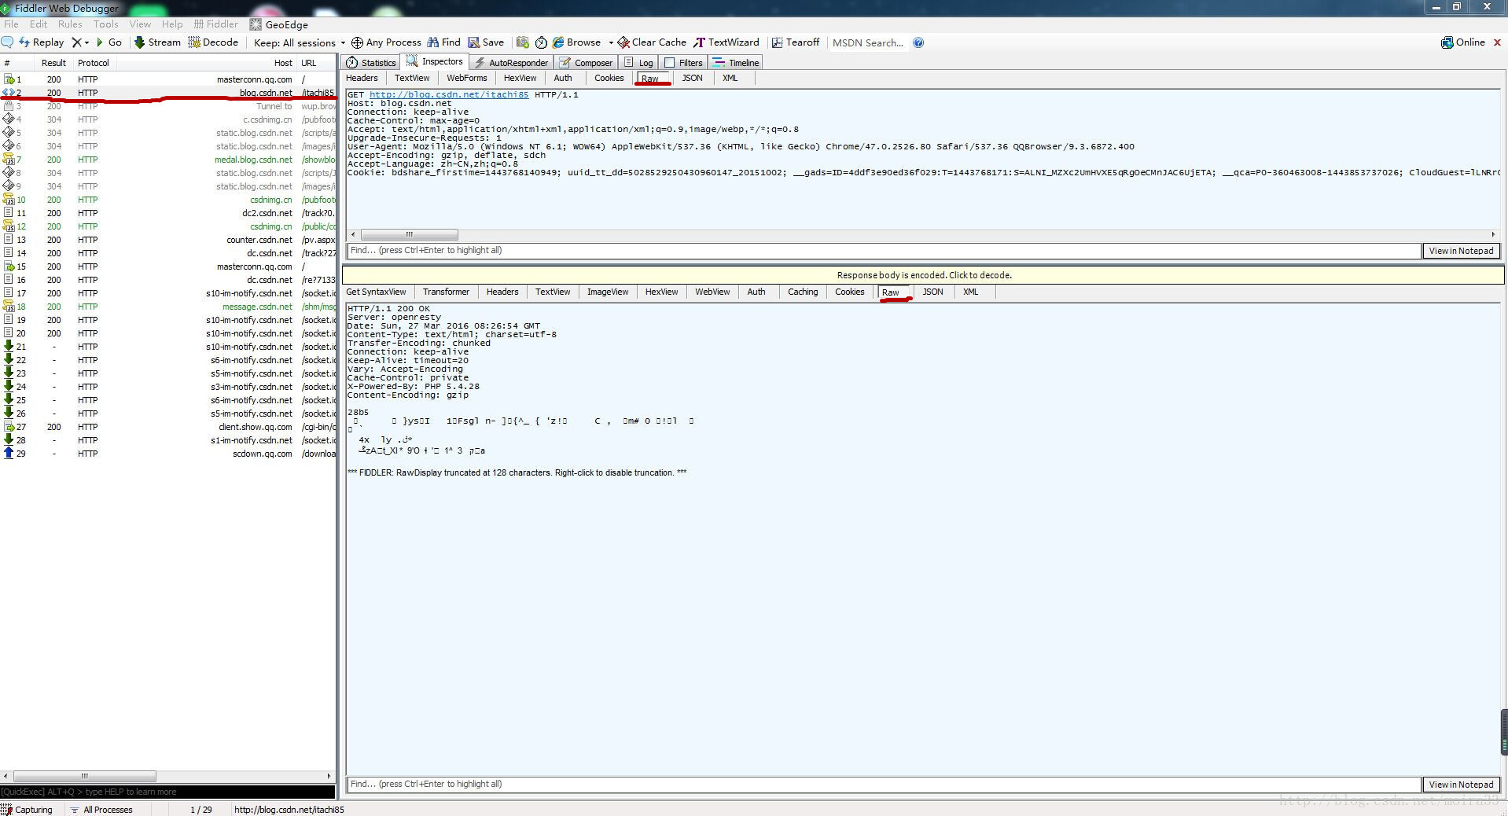Open the Composer tab

point(586,63)
